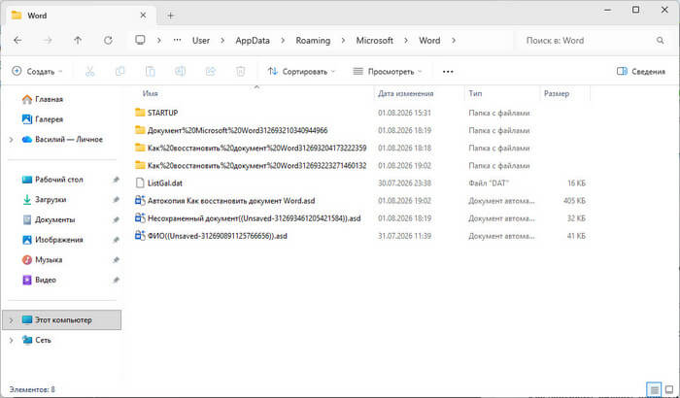
Task: Navigate to Microsoft in breadcrumb
Action: click(x=375, y=41)
